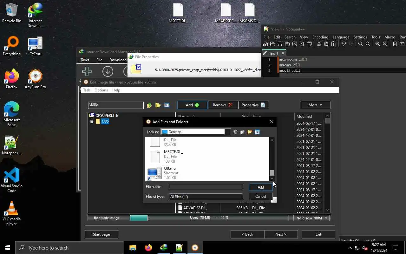
Task: Click up-one-level icon in Add Files dialog
Action: pyautogui.click(x=242, y=132)
